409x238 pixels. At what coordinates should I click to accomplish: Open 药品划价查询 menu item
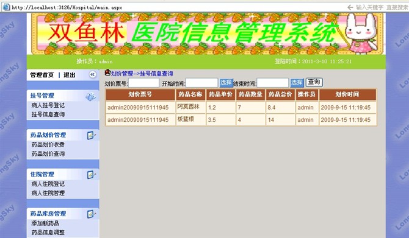click(x=48, y=154)
